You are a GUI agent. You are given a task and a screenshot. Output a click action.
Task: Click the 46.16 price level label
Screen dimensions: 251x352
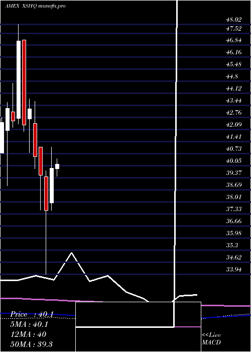[234, 52]
